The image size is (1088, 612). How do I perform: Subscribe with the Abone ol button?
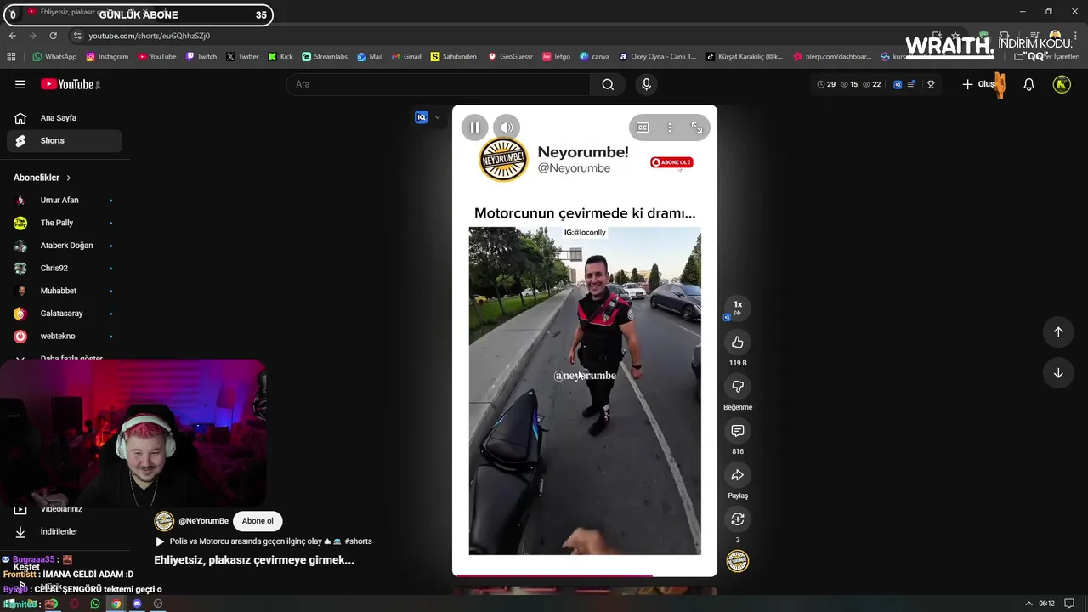[258, 521]
